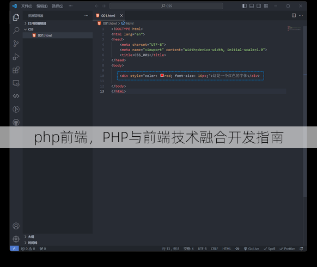Open Explorer panel more actions ellipsis
317x267 pixels.
pos(86,15)
